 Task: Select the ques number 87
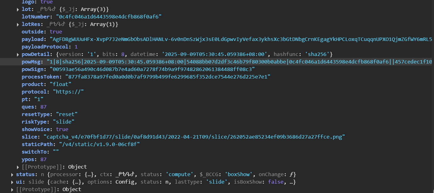click(x=43, y=107)
